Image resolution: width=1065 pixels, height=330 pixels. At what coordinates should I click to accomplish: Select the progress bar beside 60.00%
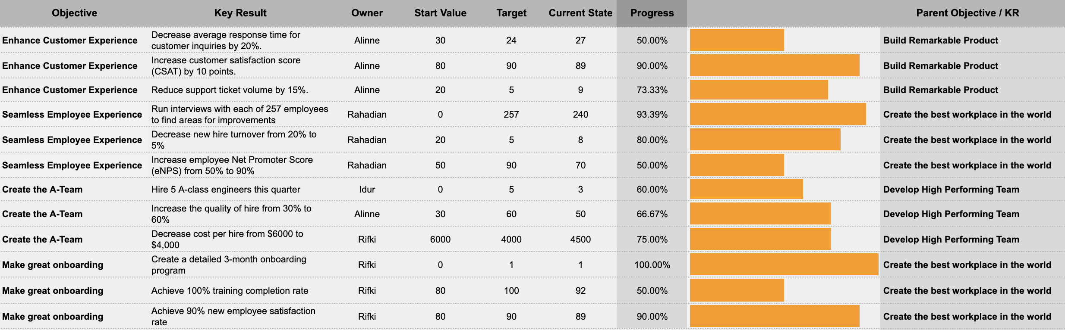point(746,190)
